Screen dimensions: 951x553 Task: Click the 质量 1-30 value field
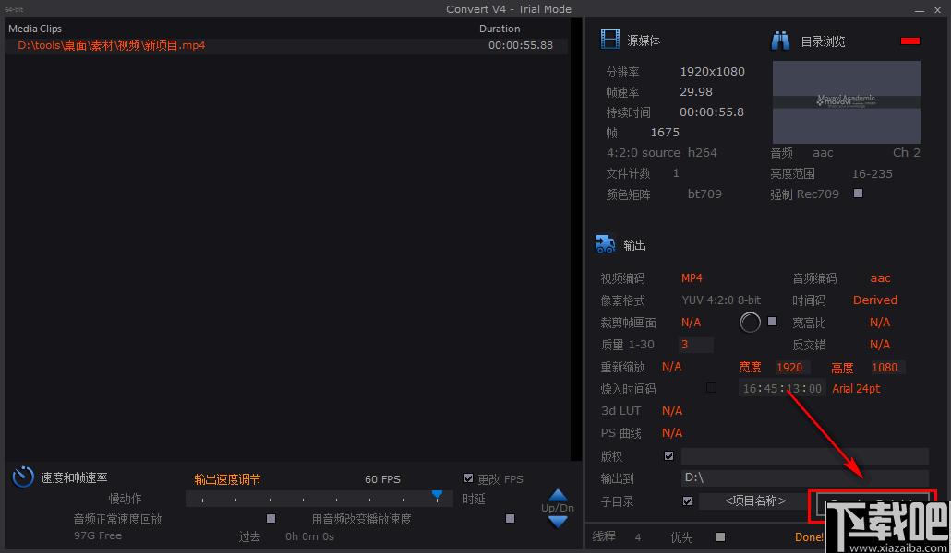click(695, 345)
